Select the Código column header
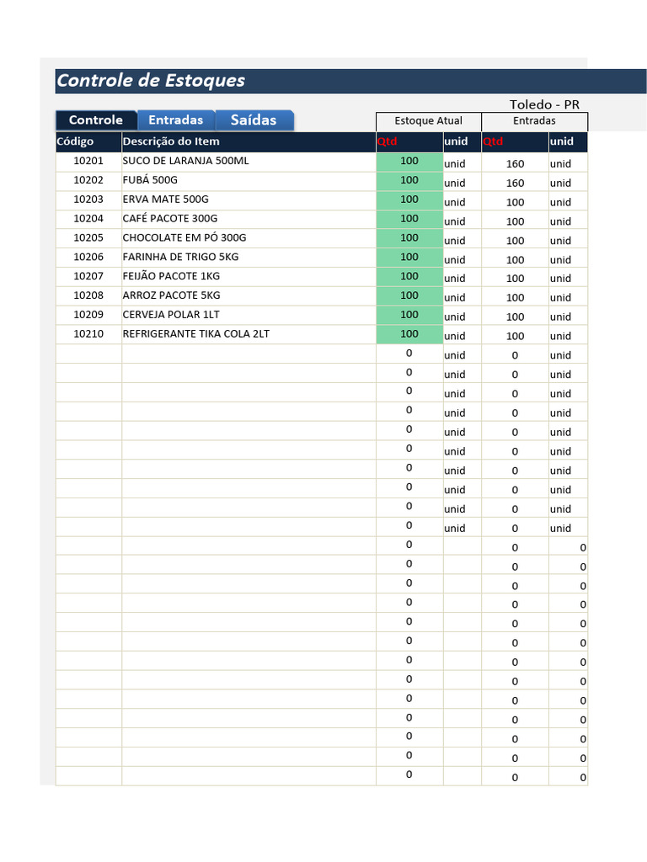Viewport: 647px width, 862px height. tap(76, 141)
